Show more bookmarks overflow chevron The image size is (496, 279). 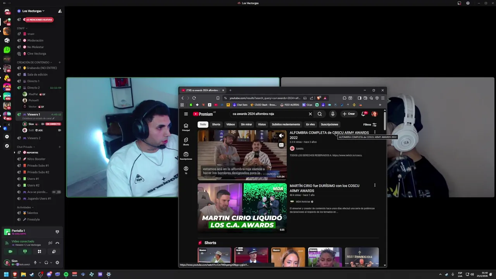click(380, 105)
